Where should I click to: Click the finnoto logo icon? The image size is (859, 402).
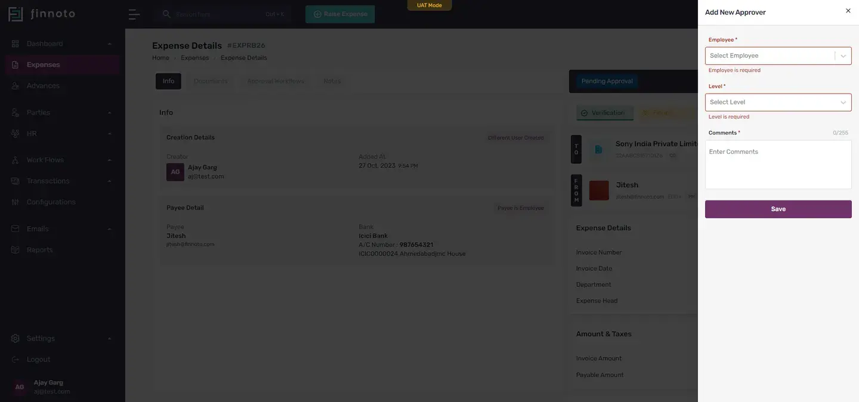(x=16, y=14)
